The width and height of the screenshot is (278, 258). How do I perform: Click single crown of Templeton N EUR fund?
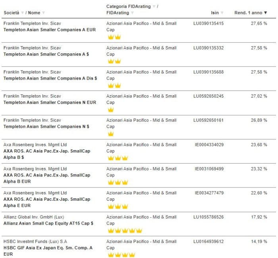coord(111,109)
